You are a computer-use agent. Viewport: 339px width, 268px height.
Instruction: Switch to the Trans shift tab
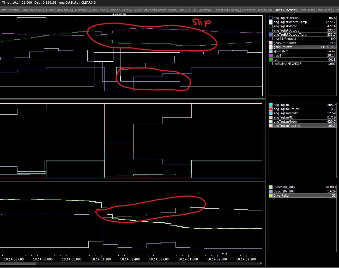point(306,10)
